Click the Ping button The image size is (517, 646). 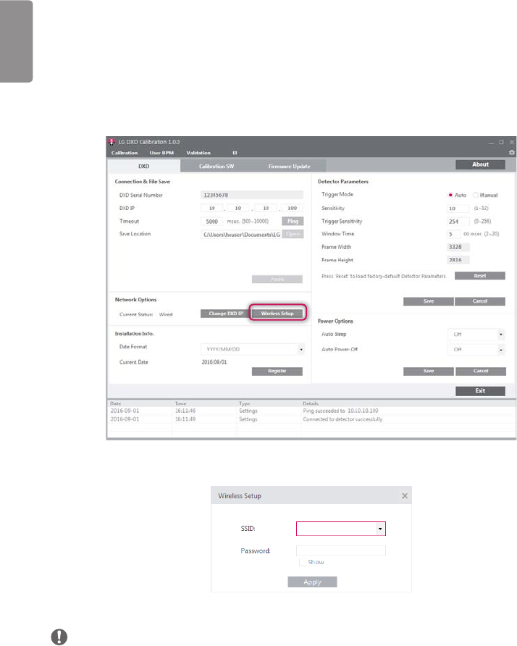[x=293, y=221]
